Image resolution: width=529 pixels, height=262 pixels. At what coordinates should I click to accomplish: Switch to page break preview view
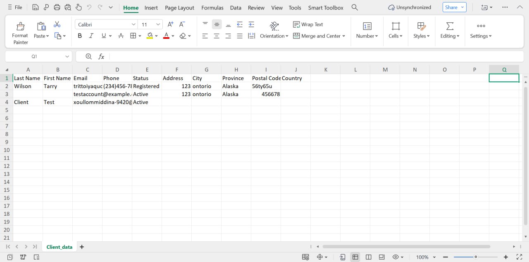tap(369, 257)
